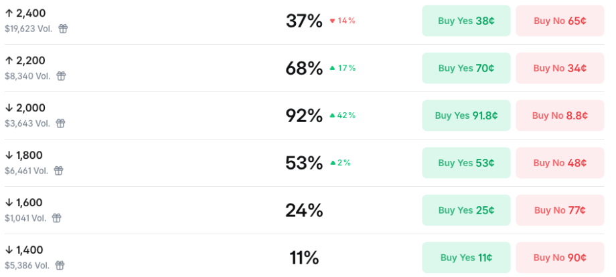Click gift icon in the ↓ 1,600 row
This screenshot has height=277, width=616.
(x=57, y=218)
